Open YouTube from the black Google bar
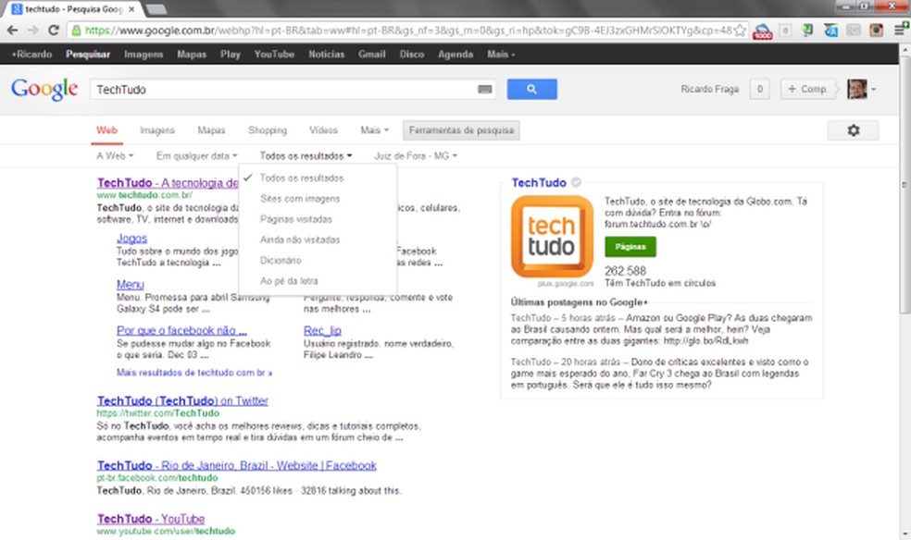911x540 pixels. (274, 54)
